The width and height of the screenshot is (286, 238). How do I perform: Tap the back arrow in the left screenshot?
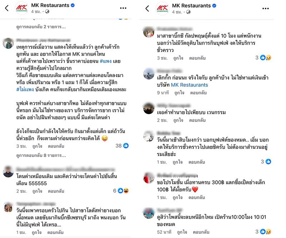[6, 8]
